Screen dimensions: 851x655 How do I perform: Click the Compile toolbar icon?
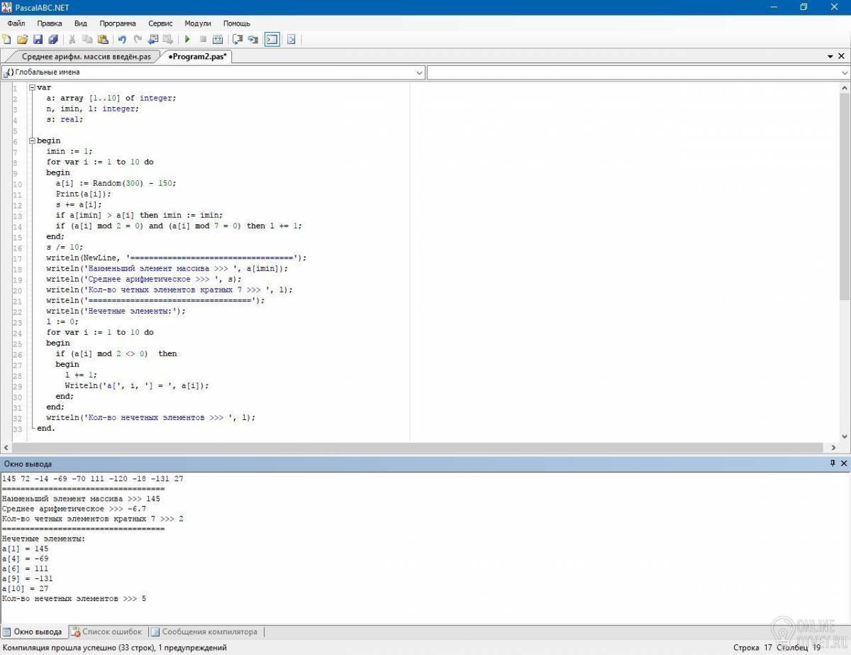click(x=218, y=40)
